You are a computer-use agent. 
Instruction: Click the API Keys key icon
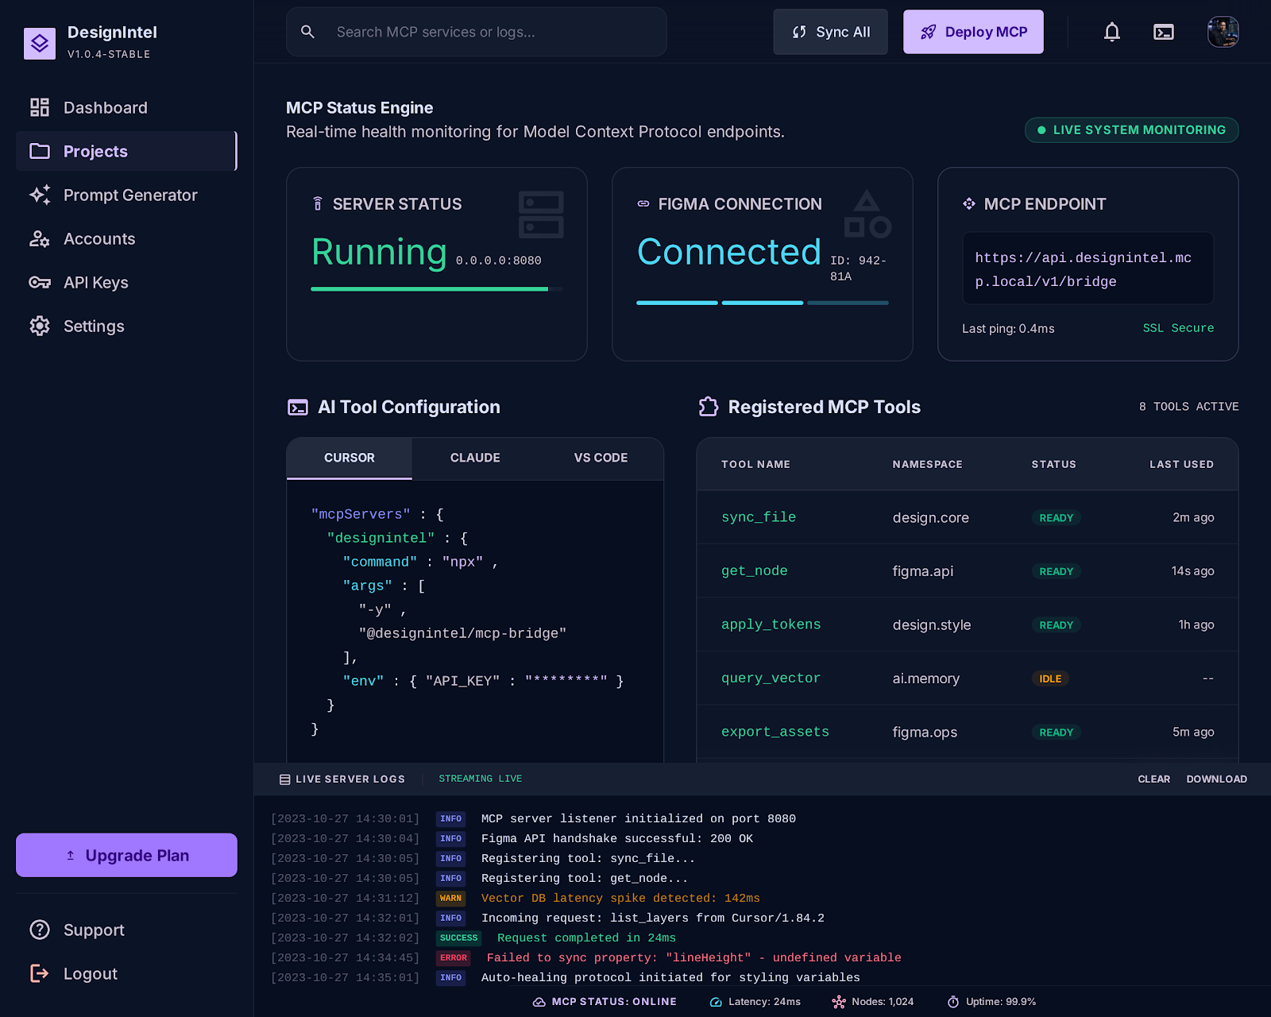click(40, 282)
